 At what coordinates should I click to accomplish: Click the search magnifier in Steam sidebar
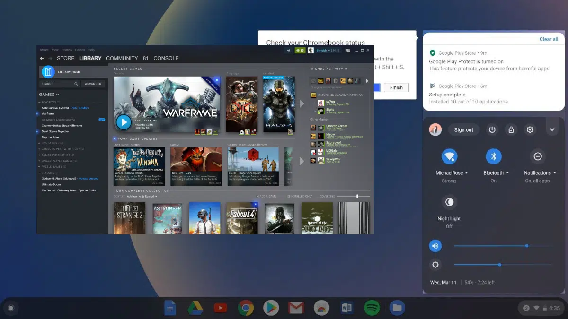[x=76, y=84]
